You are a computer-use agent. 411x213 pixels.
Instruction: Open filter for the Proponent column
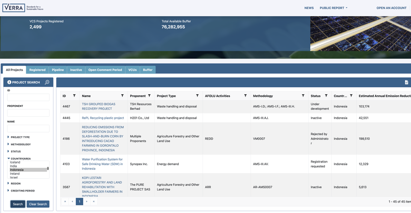[149, 96]
